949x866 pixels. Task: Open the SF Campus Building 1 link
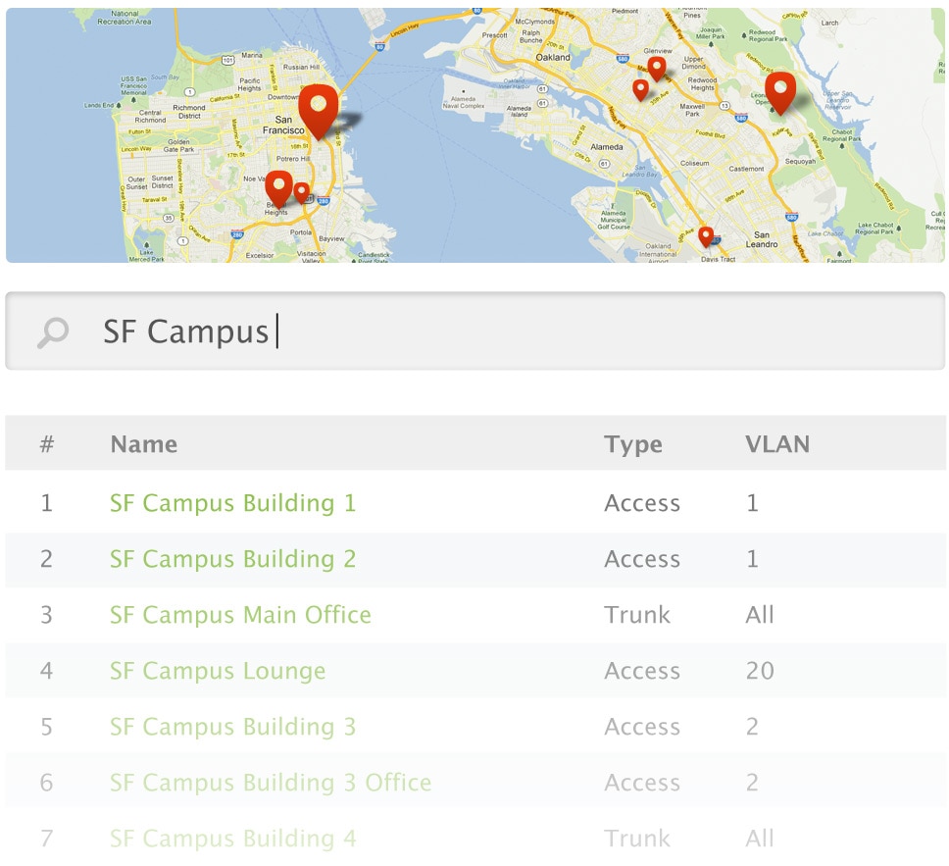232,503
